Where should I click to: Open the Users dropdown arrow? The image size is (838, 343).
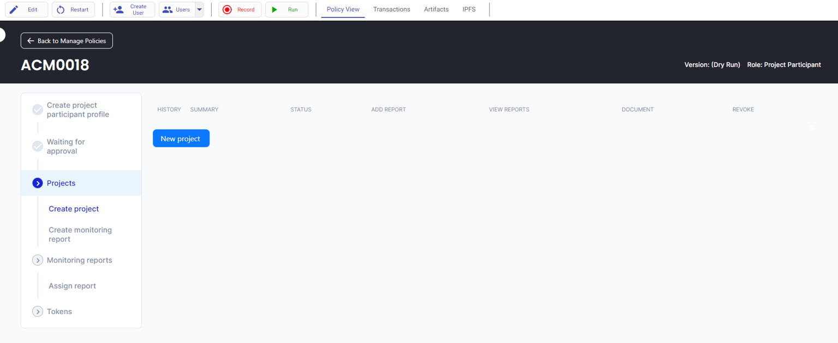(199, 9)
